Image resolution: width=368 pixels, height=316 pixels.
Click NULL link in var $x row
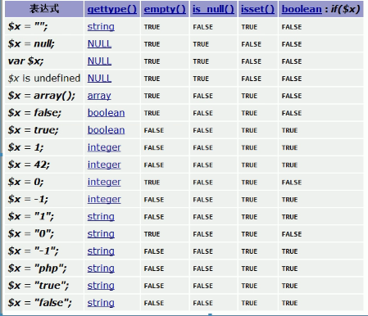pyautogui.click(x=99, y=61)
